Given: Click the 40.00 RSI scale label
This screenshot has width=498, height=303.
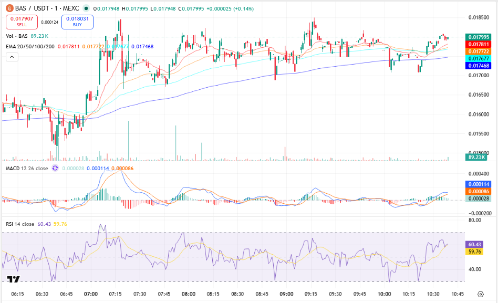Looking at the screenshot, I should tap(475, 269).
